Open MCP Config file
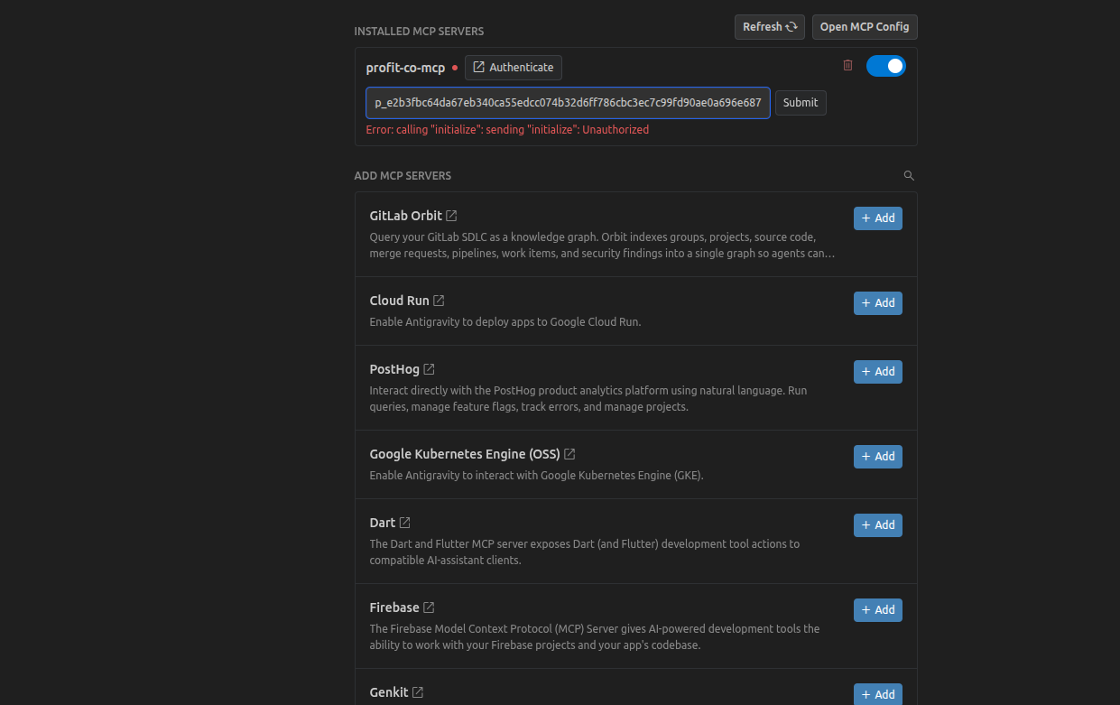 pos(865,27)
